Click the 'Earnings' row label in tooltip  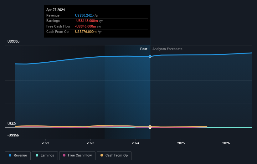pos(53,21)
